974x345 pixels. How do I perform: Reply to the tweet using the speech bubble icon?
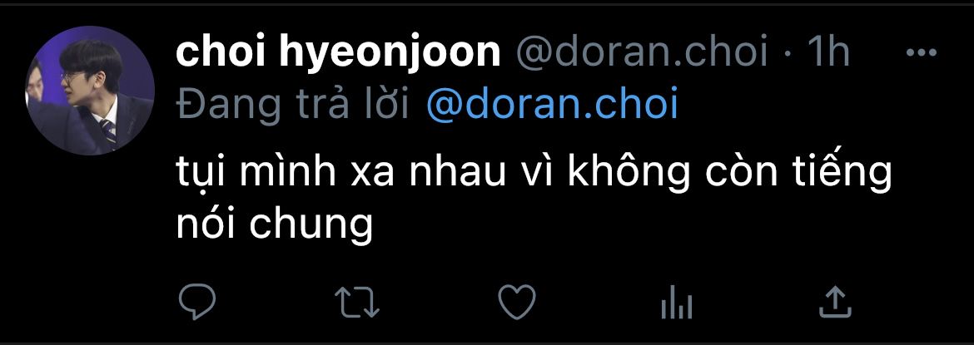coord(197,302)
